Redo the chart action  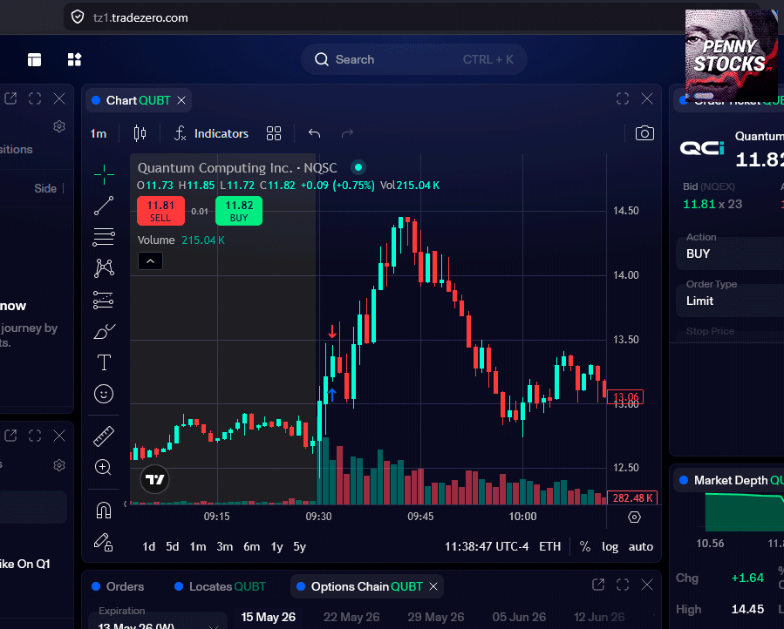click(347, 133)
